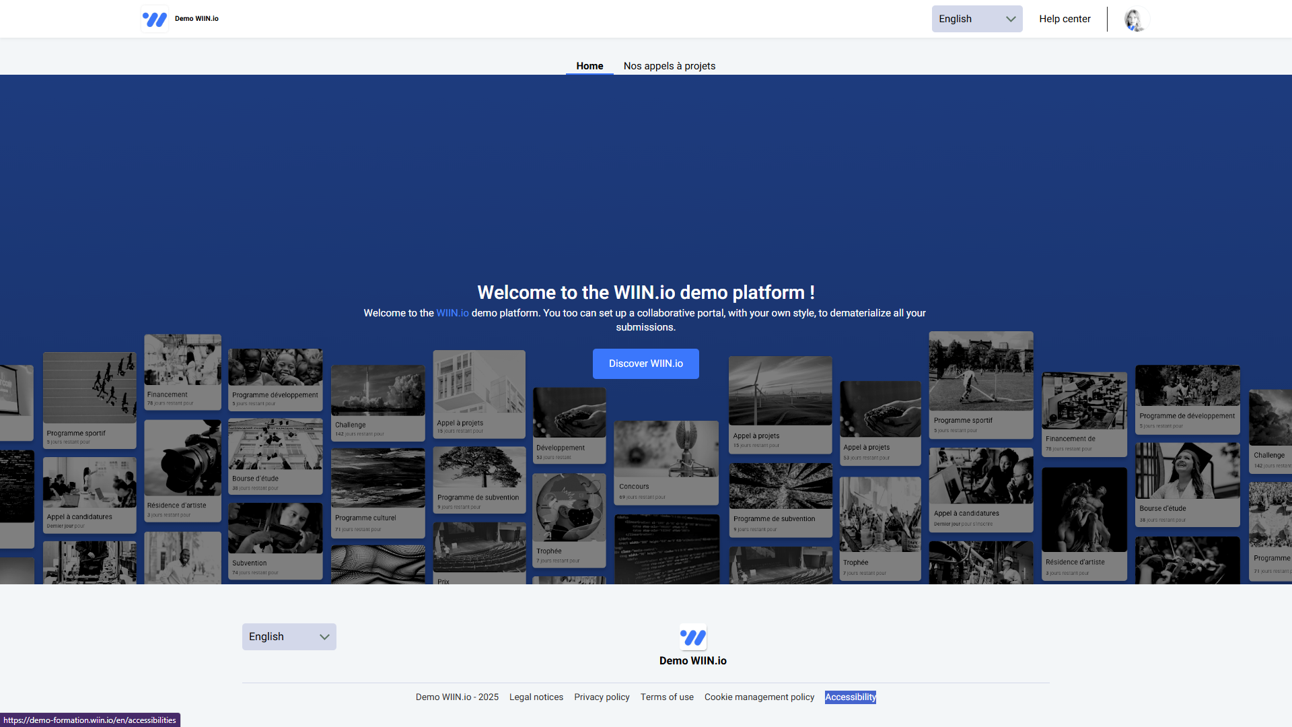Open the Terms of use link

point(667,697)
